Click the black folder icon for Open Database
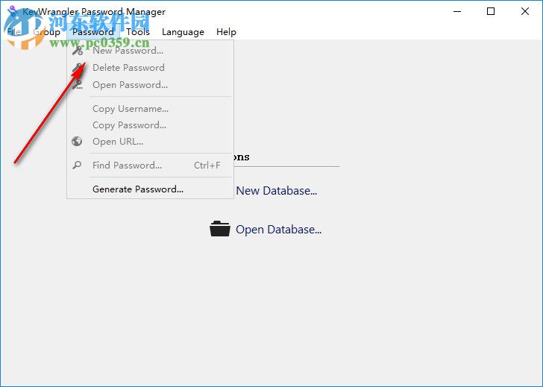 click(220, 229)
